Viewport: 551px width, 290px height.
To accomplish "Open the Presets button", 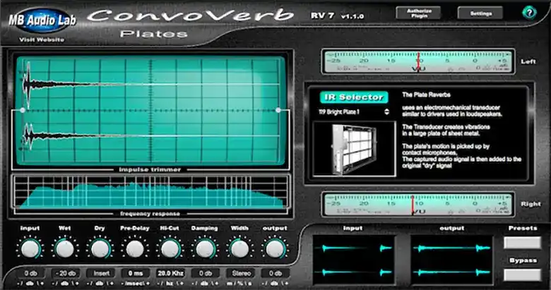I will (522, 243).
